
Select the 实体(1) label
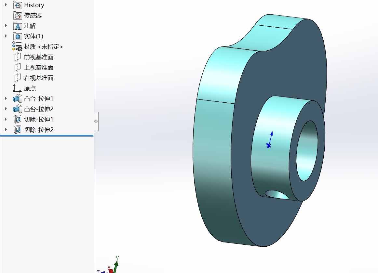pos(34,36)
